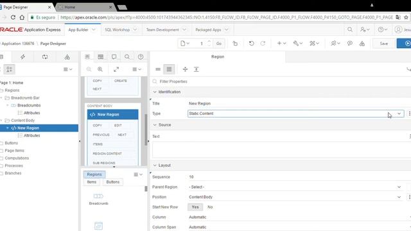Screen dimensions: 411x231
Task: Set Start New Row to Yes
Action: [x=195, y=207]
